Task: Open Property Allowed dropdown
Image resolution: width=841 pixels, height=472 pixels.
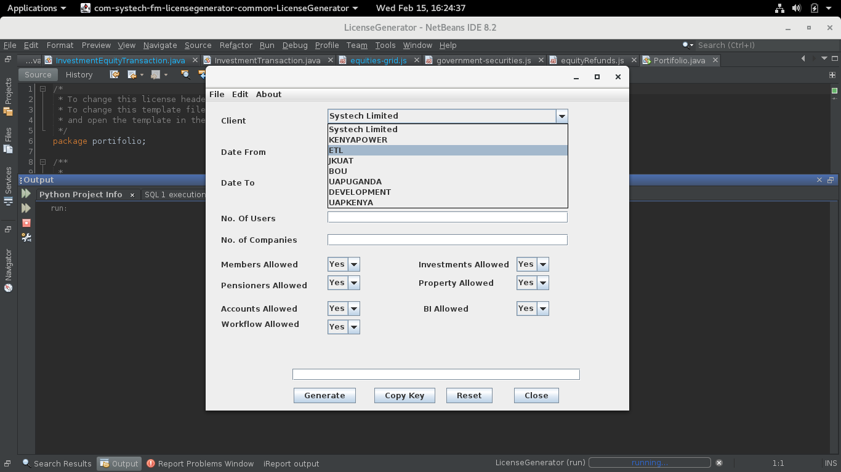Action: [x=543, y=283]
